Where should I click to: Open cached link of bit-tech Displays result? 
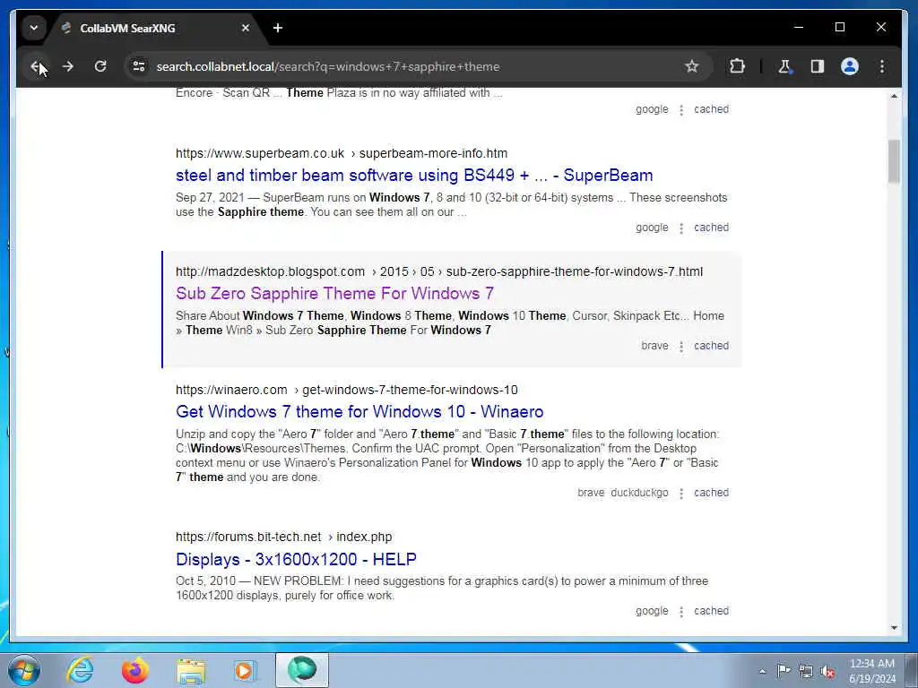point(711,611)
